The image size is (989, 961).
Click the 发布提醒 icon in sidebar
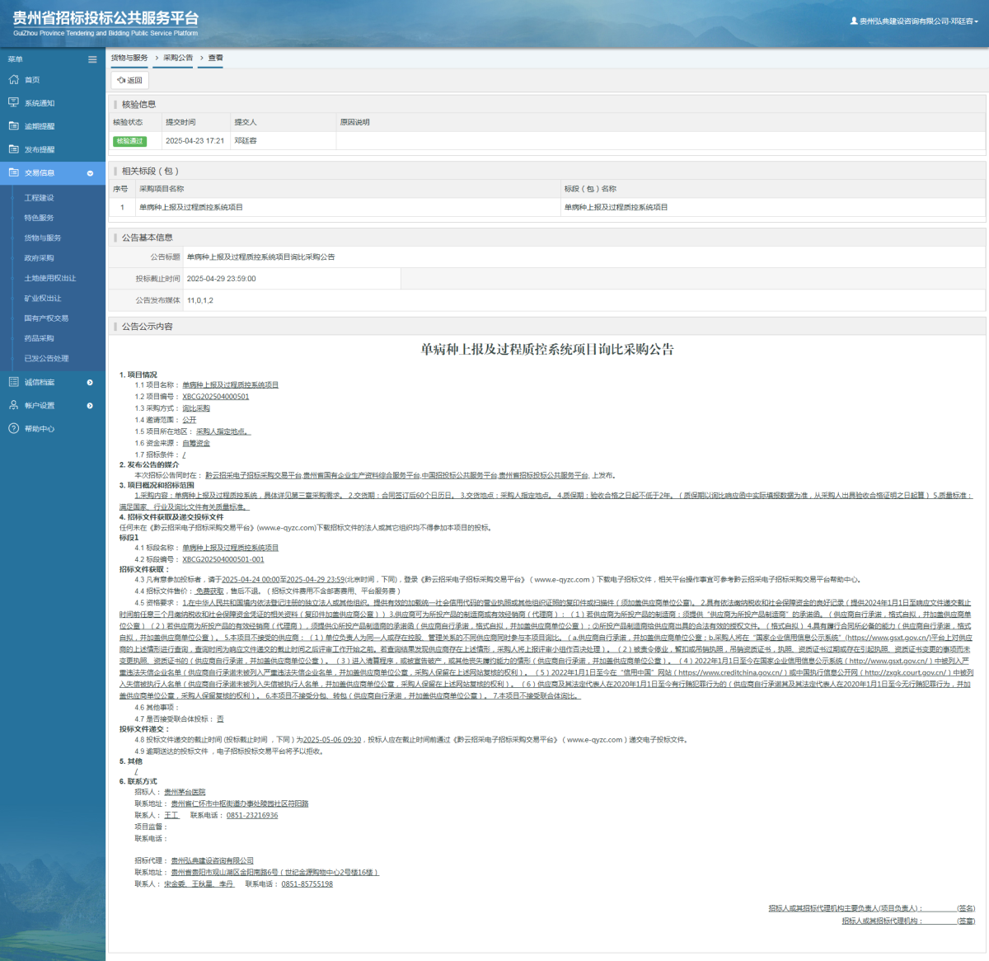tap(13, 149)
